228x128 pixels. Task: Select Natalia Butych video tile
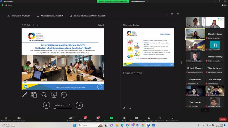(x=195, y=34)
